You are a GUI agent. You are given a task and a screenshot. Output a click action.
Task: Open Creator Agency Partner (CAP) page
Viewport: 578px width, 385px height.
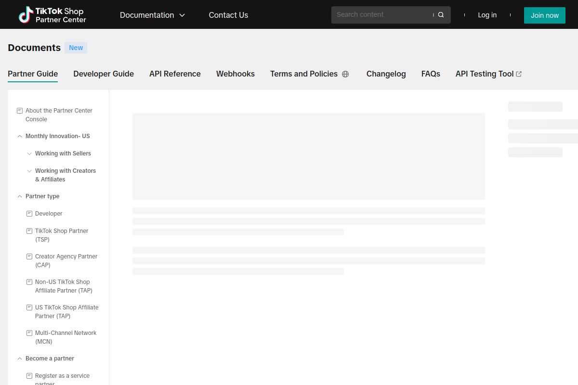pos(66,261)
